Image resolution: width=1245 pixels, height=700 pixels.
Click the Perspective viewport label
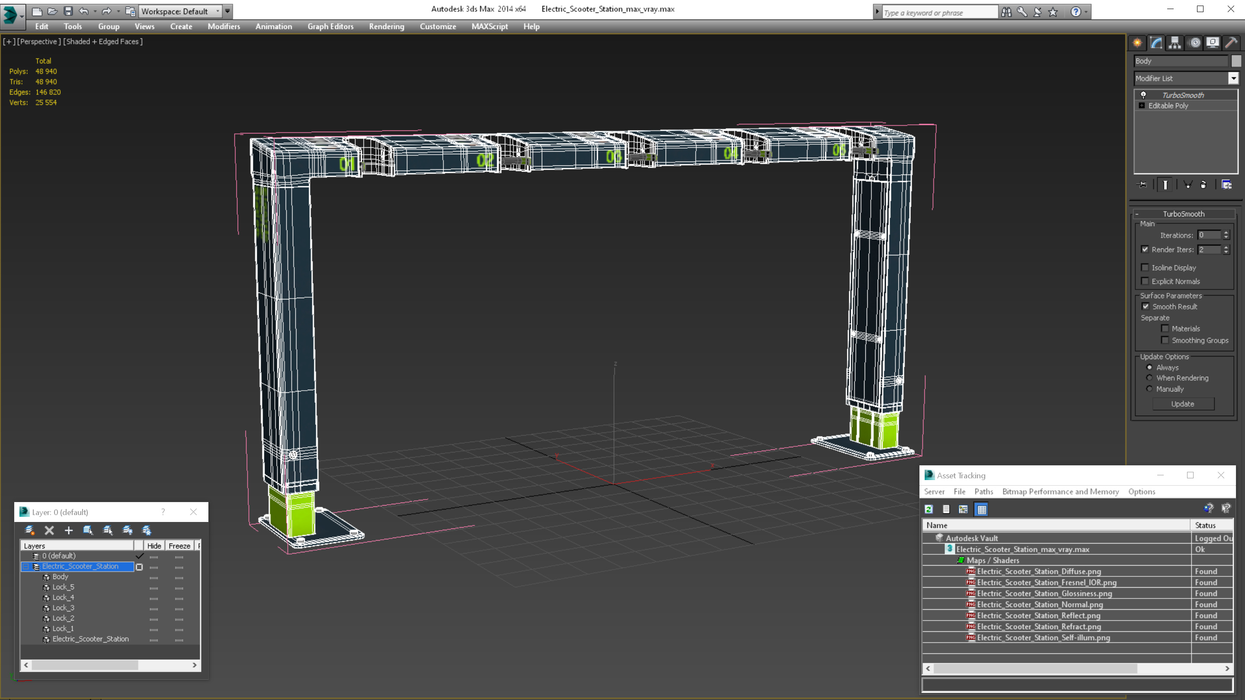click(x=38, y=41)
